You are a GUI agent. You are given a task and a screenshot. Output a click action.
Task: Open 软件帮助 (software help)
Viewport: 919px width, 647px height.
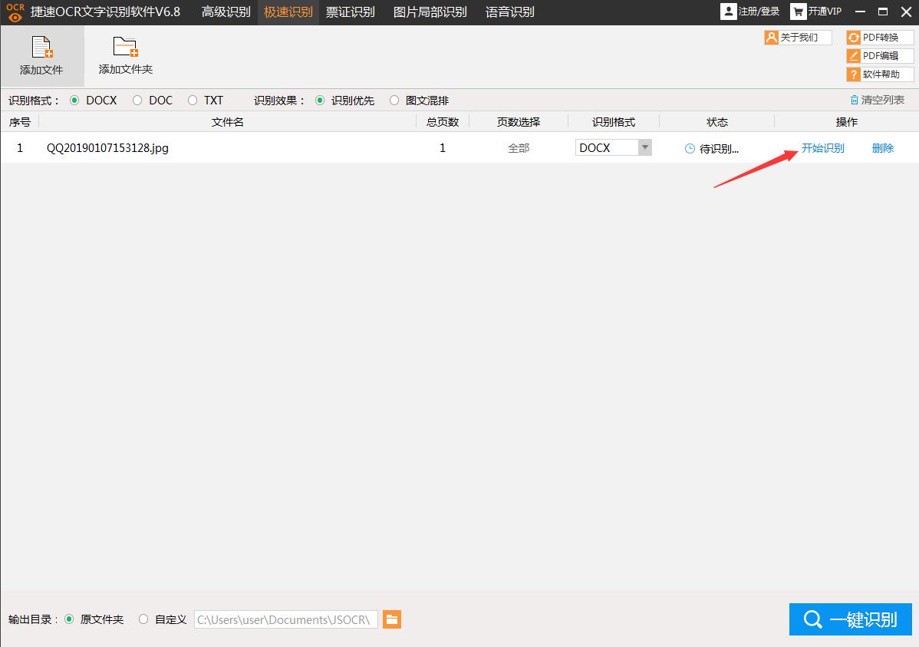tap(880, 74)
